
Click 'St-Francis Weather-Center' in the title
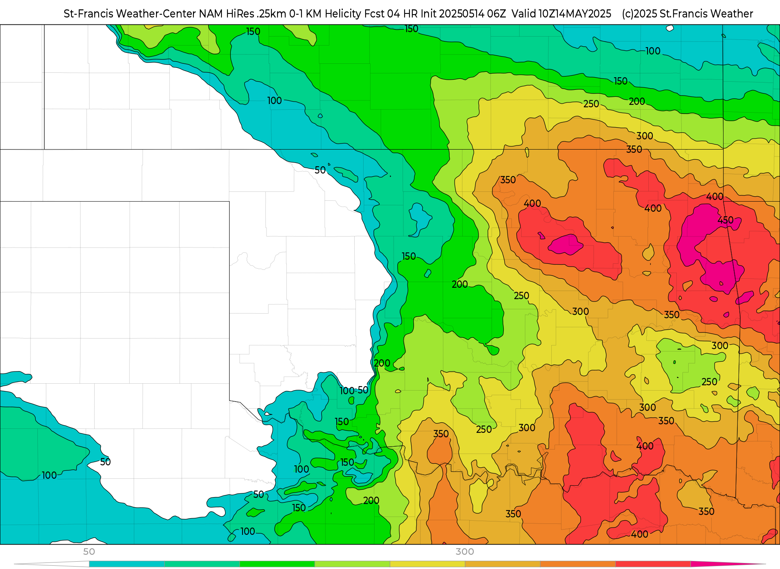pos(130,14)
